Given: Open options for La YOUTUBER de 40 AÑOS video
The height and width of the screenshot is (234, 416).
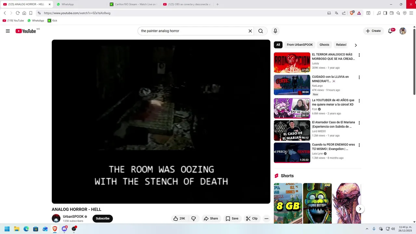Looking at the screenshot, I should [x=359, y=101].
